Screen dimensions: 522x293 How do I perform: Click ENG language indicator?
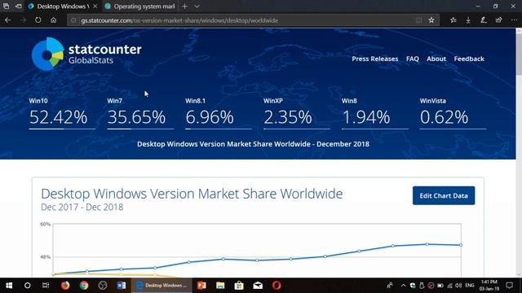point(470,286)
